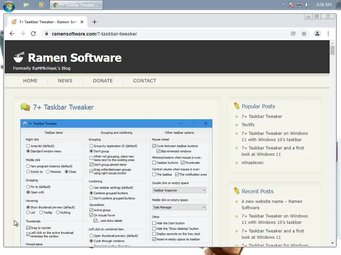The height and width of the screenshot is (255, 341).
Task: Click the Windows Start orb
Action: (9, 5)
